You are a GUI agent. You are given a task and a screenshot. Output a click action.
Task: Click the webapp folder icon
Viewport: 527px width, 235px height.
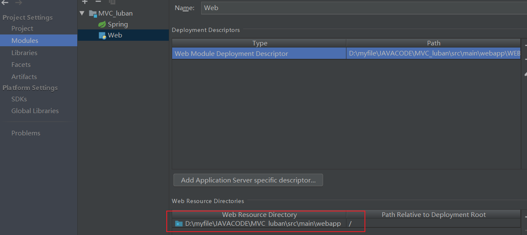tap(179, 224)
